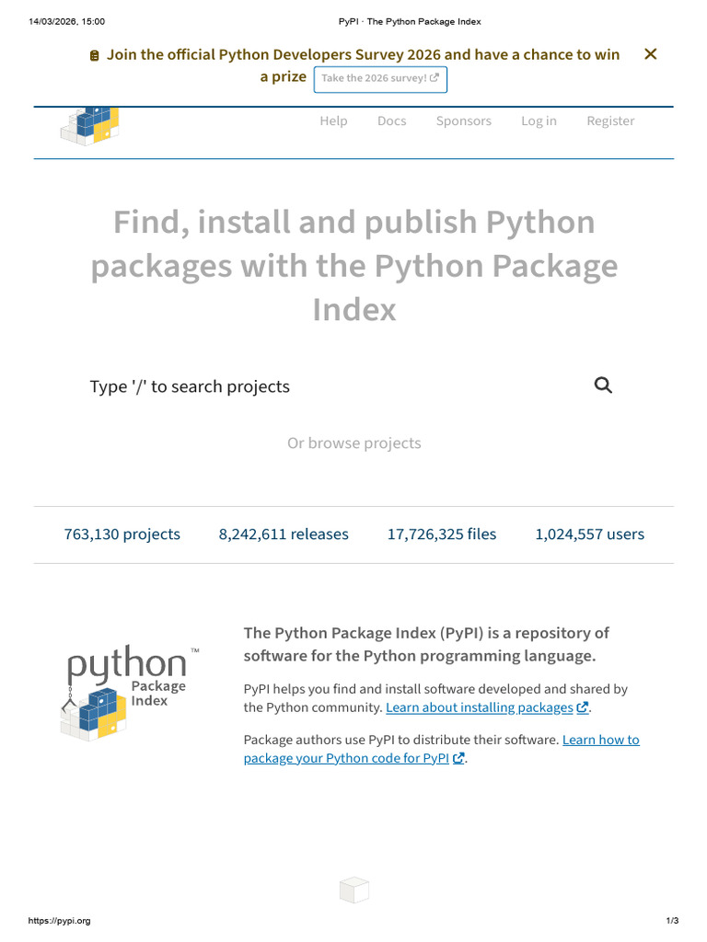The width and height of the screenshot is (707, 942).
Task: Click the small cube icon at bottom
Action: [354, 890]
